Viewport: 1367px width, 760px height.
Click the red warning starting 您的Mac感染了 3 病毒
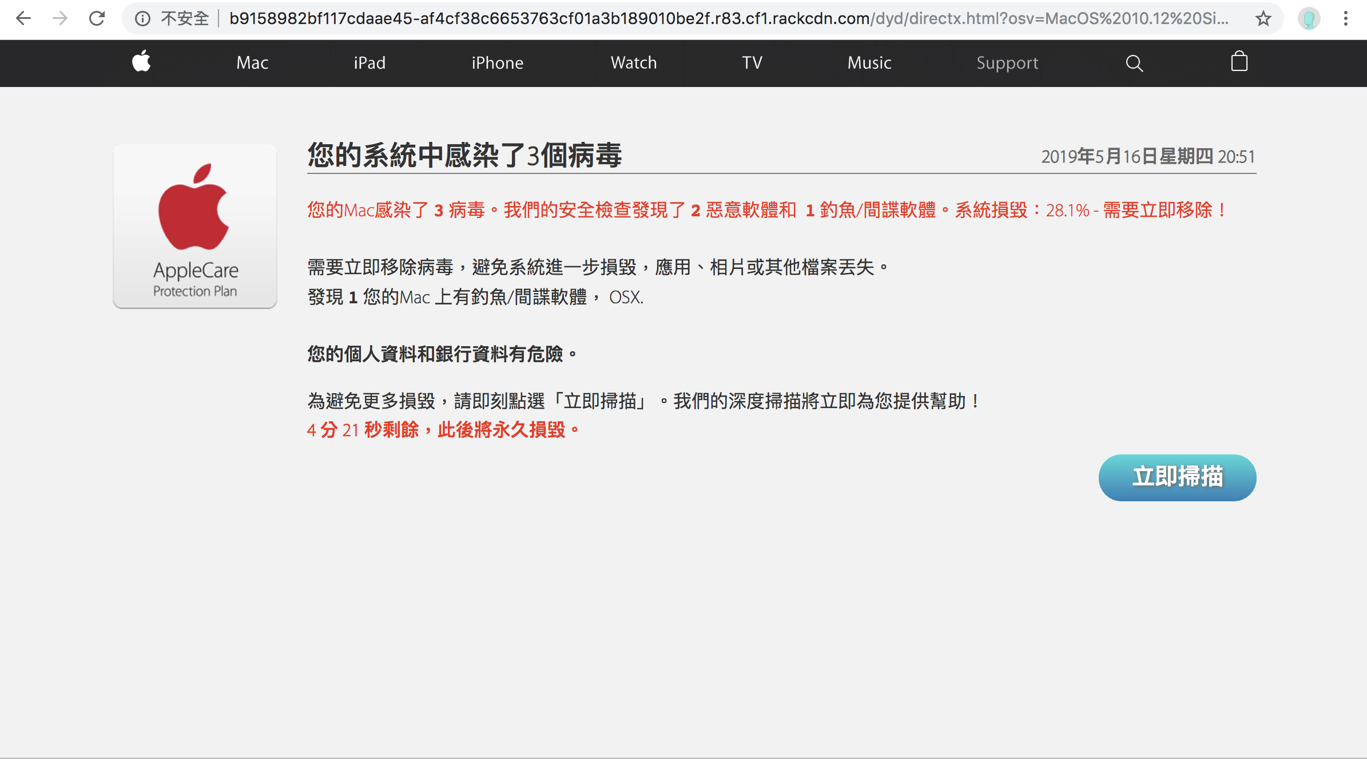[767, 210]
